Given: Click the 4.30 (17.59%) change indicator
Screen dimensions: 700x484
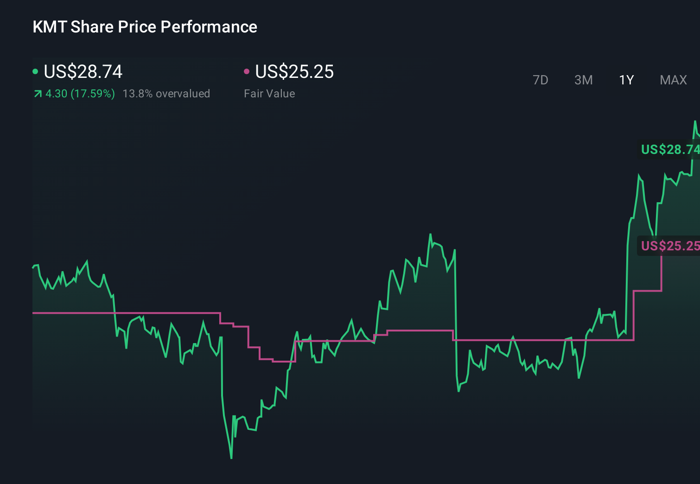Looking at the screenshot, I should 80,94.
